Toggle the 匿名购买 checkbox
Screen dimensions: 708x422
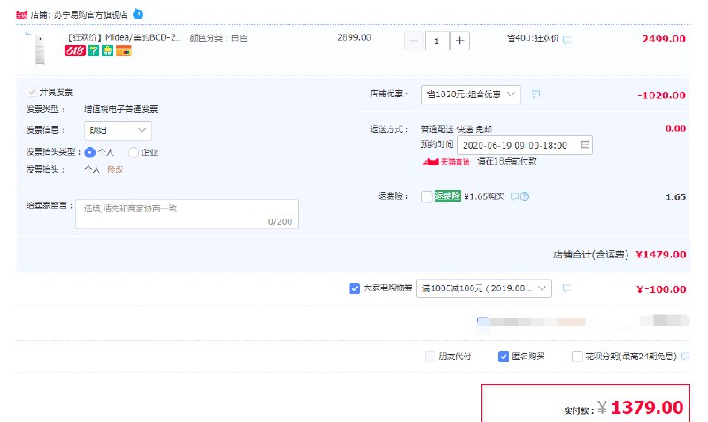pyautogui.click(x=503, y=357)
